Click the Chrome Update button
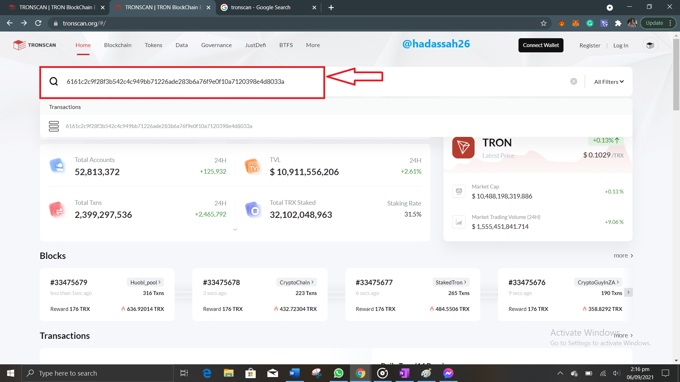This screenshot has width=680, height=382. [x=658, y=23]
